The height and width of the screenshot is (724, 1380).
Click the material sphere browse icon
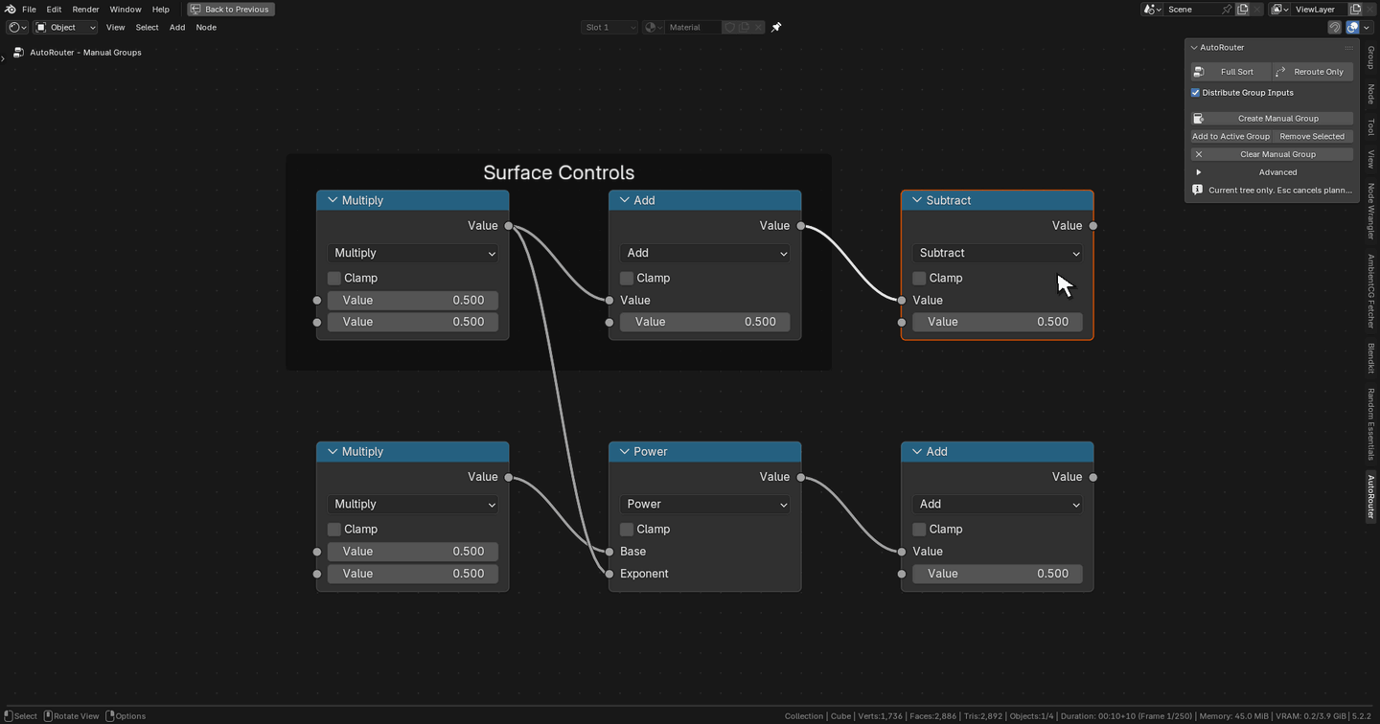pyautogui.click(x=653, y=27)
